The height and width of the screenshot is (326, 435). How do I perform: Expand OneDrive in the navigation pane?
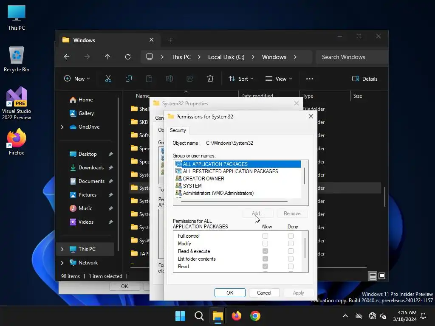click(x=62, y=127)
